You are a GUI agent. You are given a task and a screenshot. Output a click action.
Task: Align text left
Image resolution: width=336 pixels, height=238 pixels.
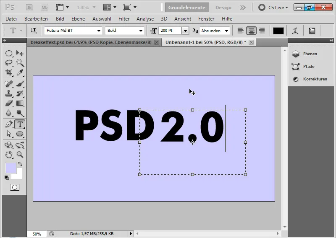[240, 31]
